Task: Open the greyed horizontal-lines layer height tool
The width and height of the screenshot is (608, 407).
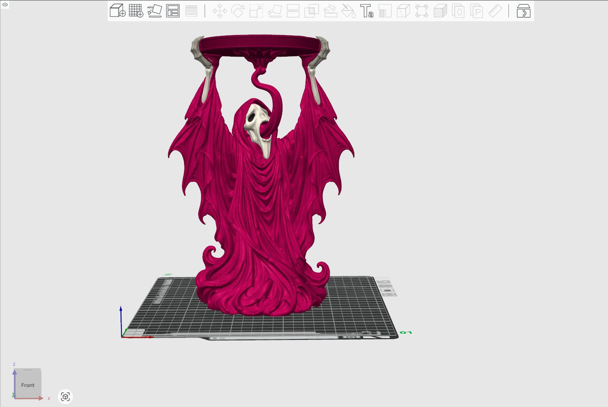Action: 191,11
